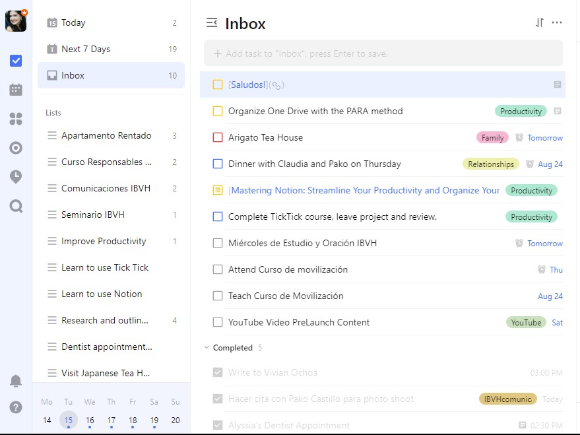Click the alarm icon on Attend Curso task
The height and width of the screenshot is (435, 580).
542,270
